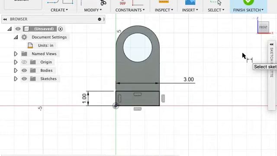277x156 pixels.
Task: Click the unsaved document component icon
Action: [x=26, y=29]
